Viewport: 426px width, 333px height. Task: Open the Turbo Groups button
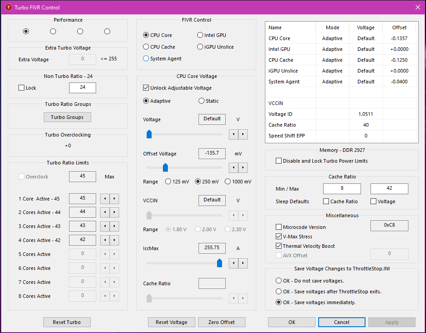click(x=67, y=117)
